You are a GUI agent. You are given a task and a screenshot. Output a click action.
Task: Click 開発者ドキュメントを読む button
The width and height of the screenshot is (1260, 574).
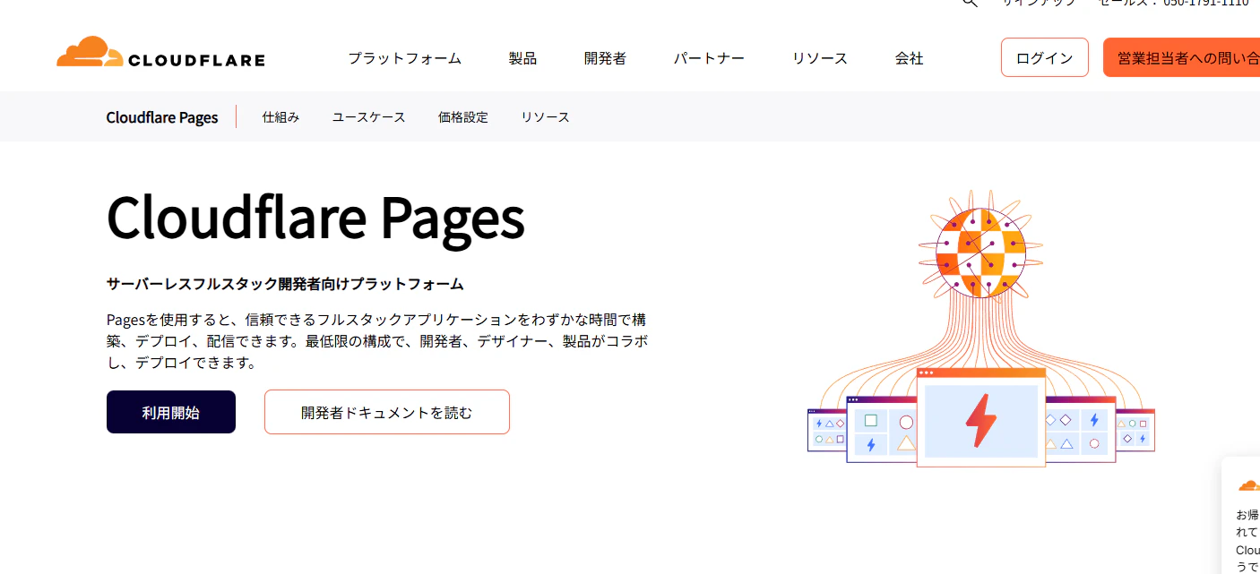pyautogui.click(x=387, y=412)
